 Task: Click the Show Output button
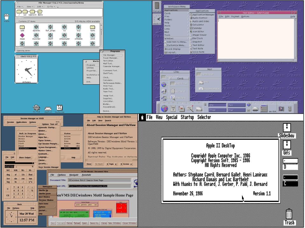pos(25,158)
